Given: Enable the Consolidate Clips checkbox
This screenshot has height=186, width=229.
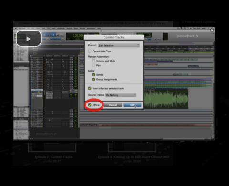Looking at the screenshot, I should (x=90, y=51).
